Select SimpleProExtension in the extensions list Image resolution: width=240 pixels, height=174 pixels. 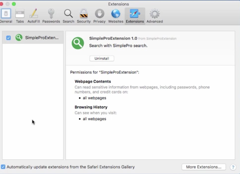(x=42, y=38)
